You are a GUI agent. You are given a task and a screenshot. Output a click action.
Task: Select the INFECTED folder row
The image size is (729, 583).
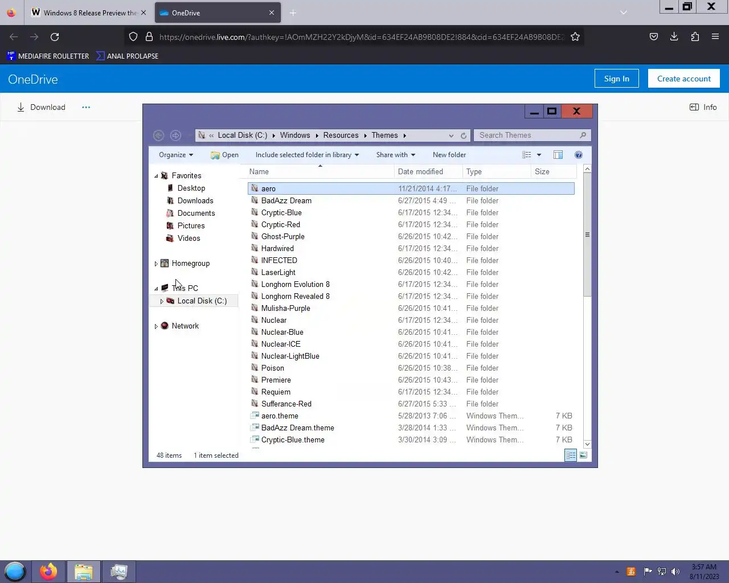coord(411,260)
